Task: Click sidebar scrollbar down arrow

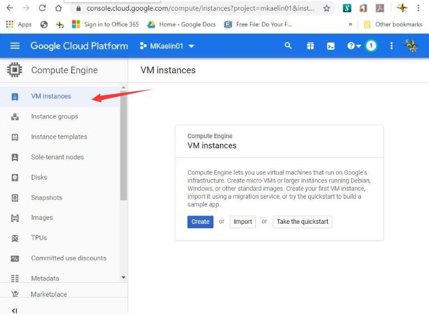Action: 123,278
